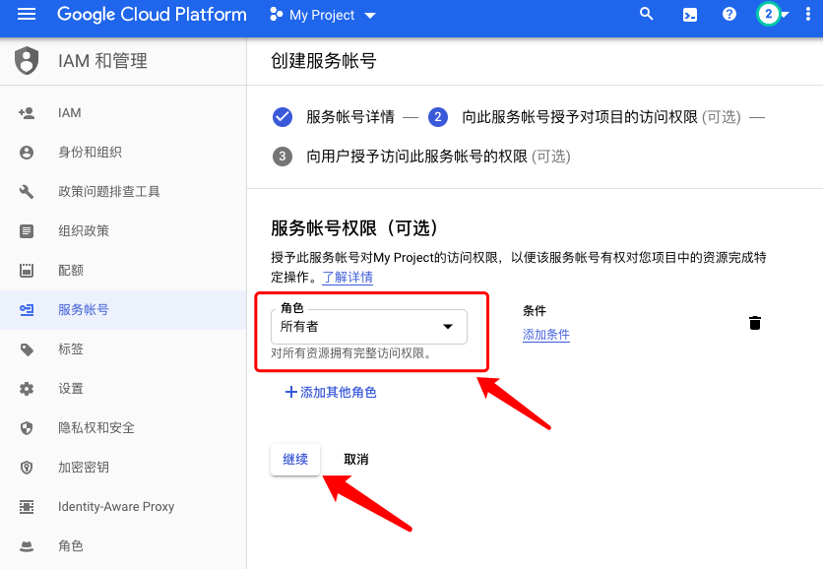This screenshot has width=823, height=569.
Task: Click the 设置 gear icon
Action: 27,389
